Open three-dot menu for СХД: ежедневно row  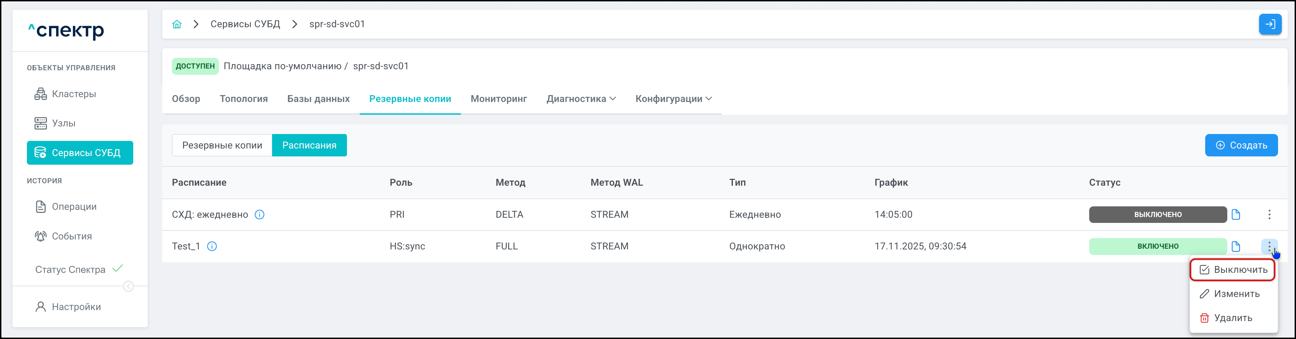click(1269, 214)
